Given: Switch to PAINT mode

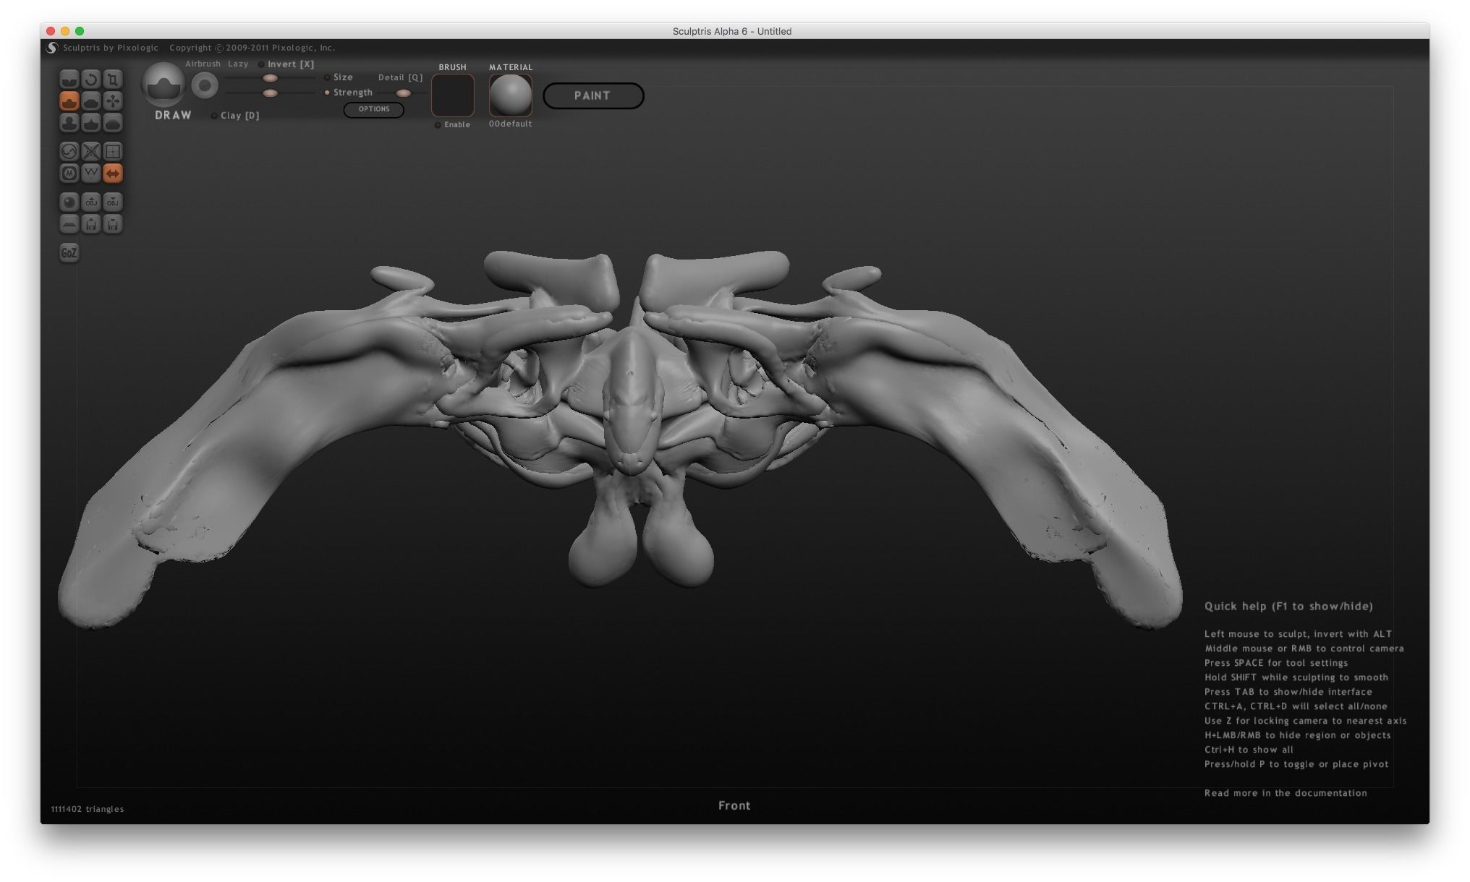Looking at the screenshot, I should (x=593, y=95).
